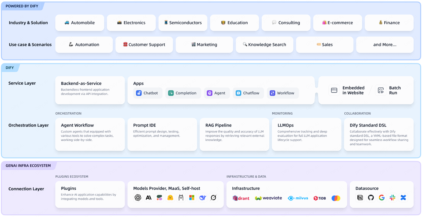Click the Qdrant logo in Infrastructure

coord(241,198)
